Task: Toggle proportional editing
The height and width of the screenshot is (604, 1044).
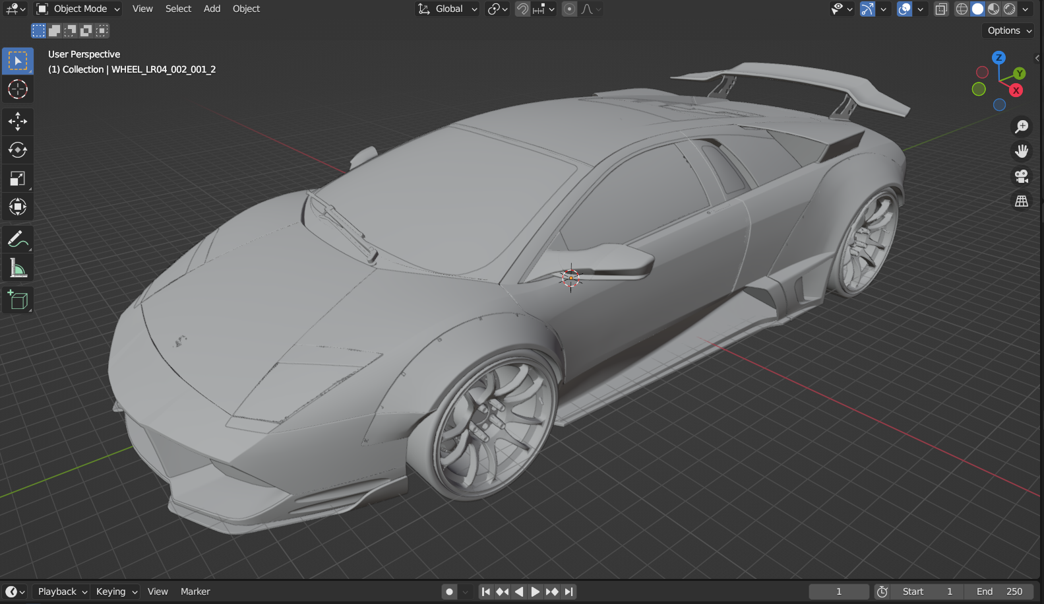Action: coord(570,9)
